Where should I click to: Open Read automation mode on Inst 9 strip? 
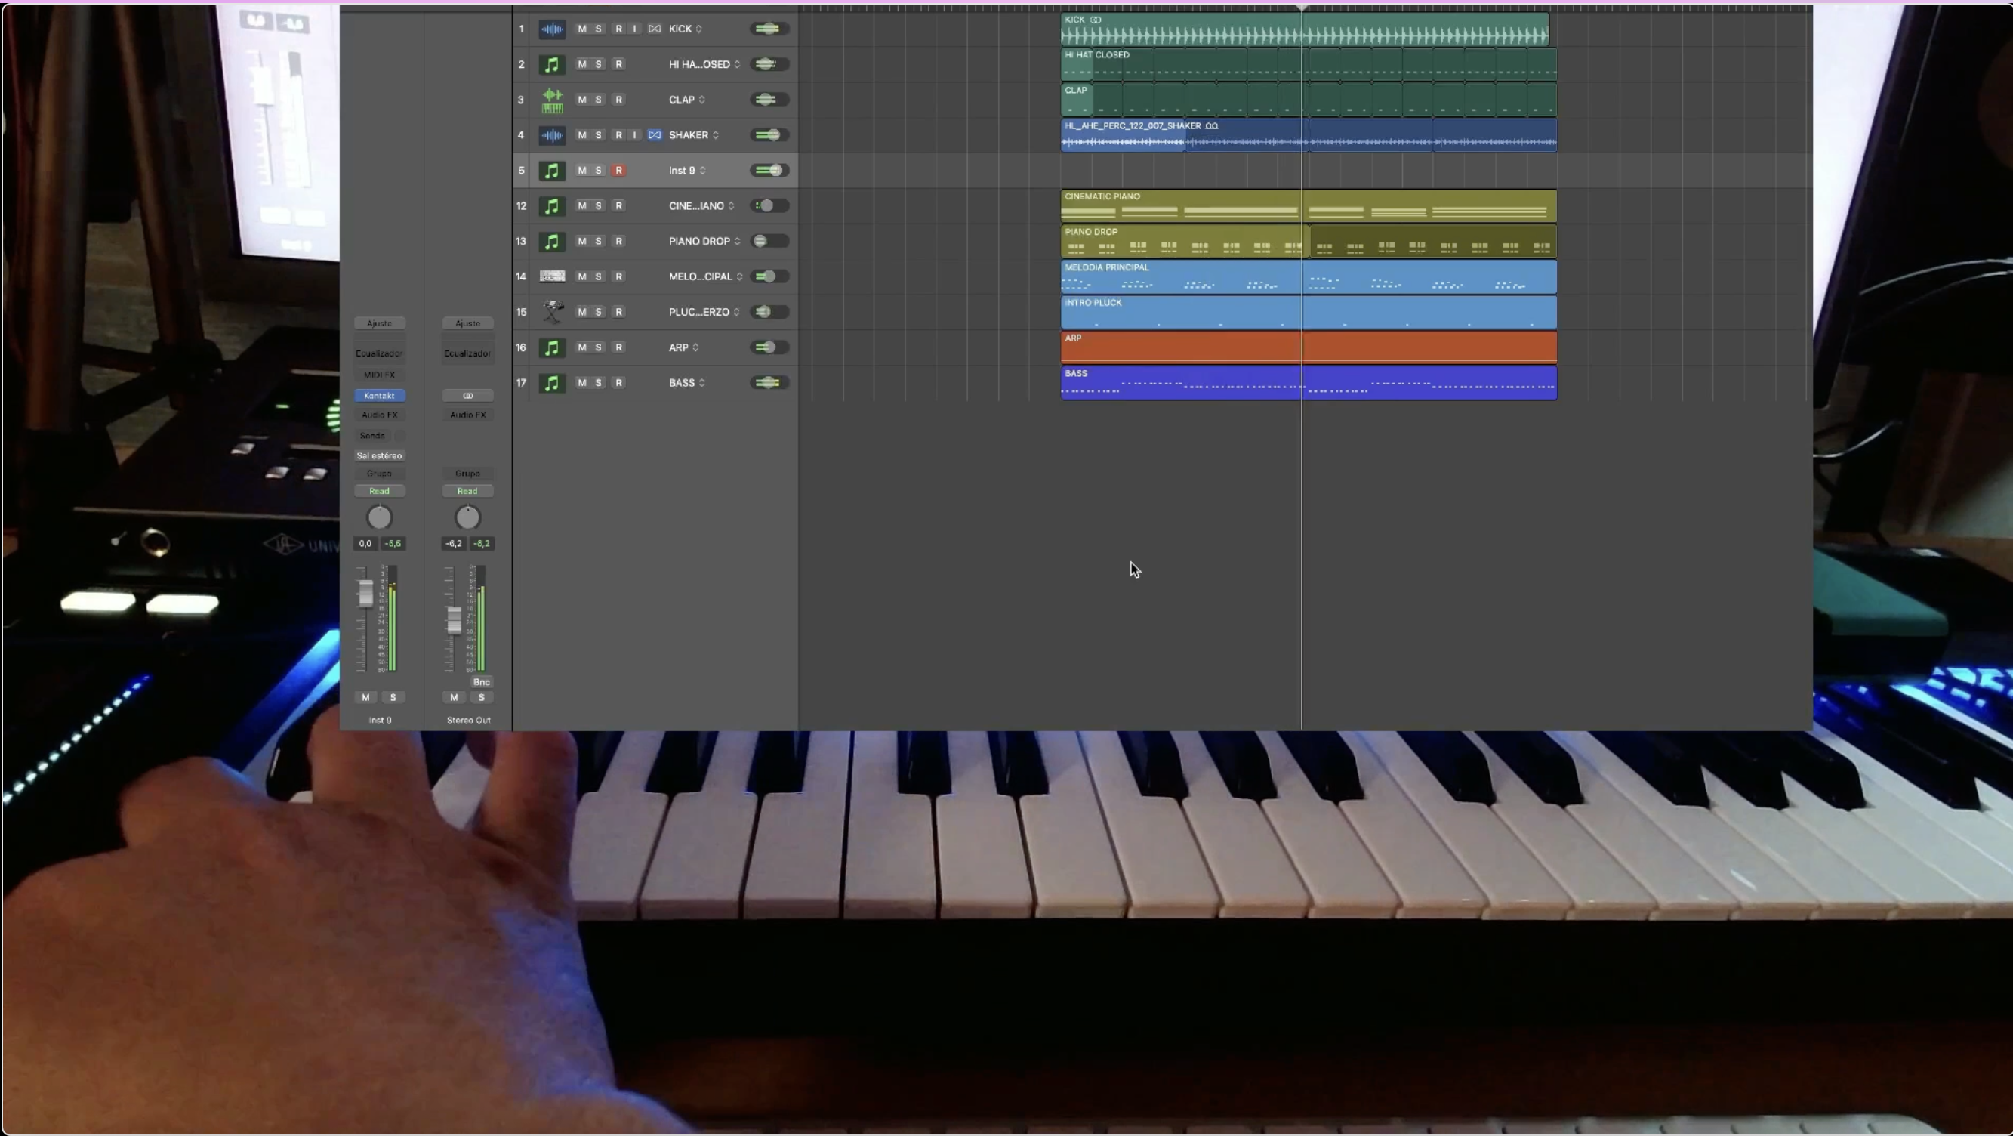[x=379, y=491]
